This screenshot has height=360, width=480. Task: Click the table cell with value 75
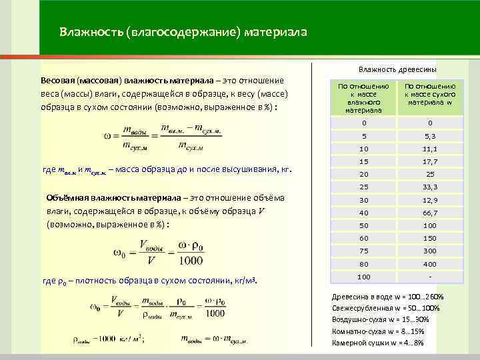[x=364, y=251]
